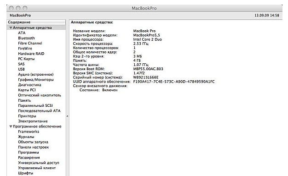Select Параллельный SCSI entry
Viewport: 288px width, 176px height.
click(x=35, y=105)
